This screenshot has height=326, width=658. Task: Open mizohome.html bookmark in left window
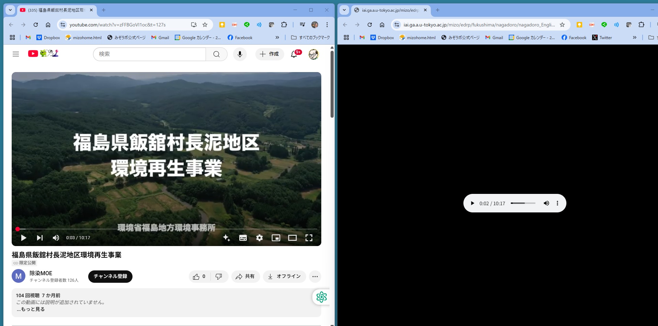(x=83, y=38)
